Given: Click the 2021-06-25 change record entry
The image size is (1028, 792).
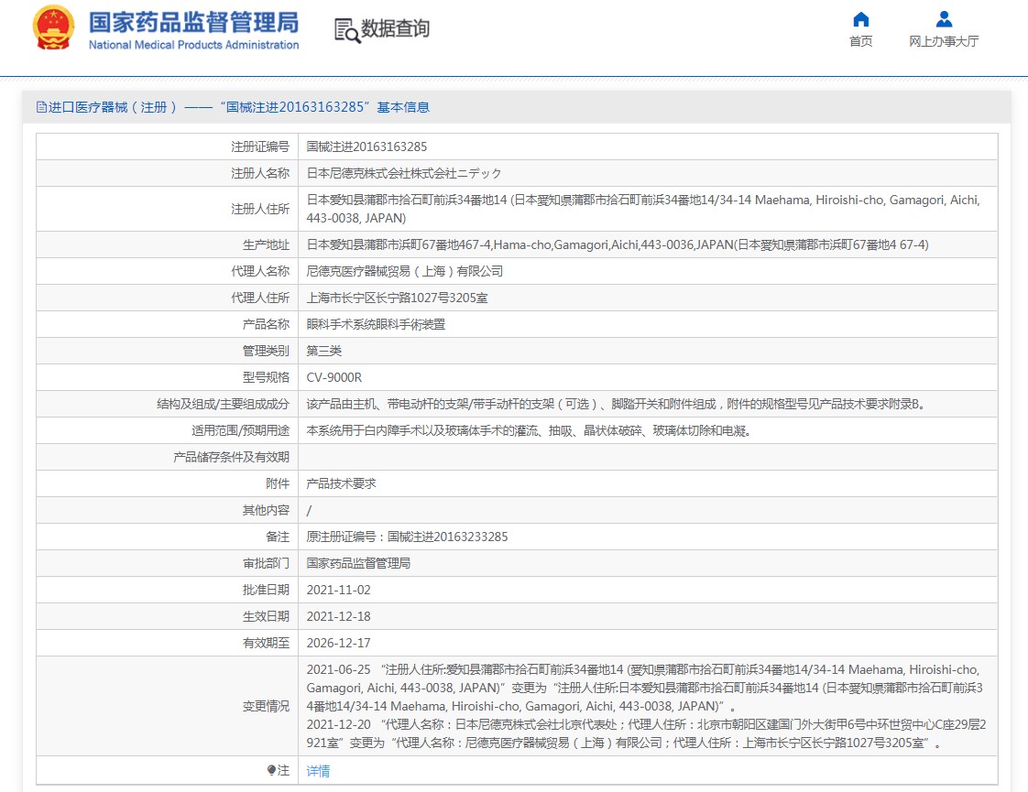Looking at the screenshot, I should click(645, 688).
